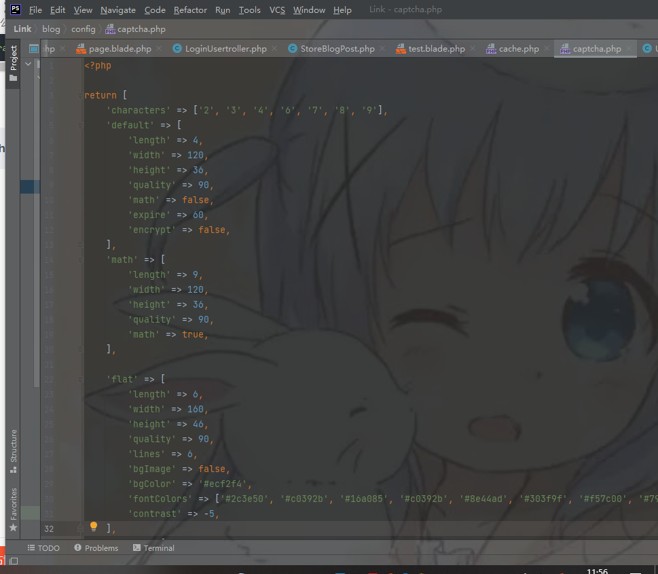Click the captcha.php breadcrumb
Screen dimensions: 658x574
pos(141,29)
